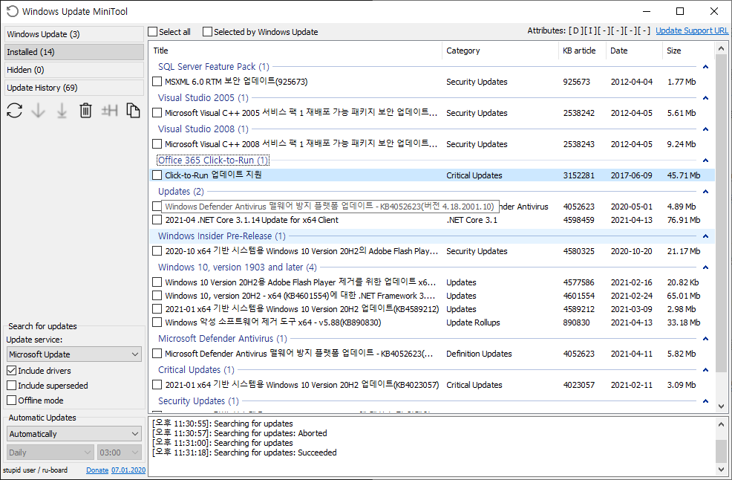
Task: Tick the Select all checkbox
Action: pyautogui.click(x=153, y=32)
